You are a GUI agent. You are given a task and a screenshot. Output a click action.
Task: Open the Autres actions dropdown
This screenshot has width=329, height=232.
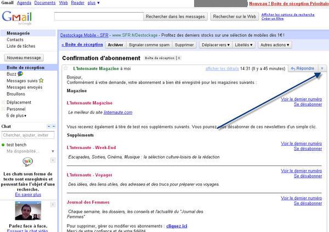pos(275,45)
